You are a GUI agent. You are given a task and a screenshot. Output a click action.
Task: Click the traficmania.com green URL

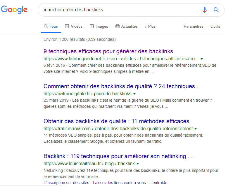point(118,128)
